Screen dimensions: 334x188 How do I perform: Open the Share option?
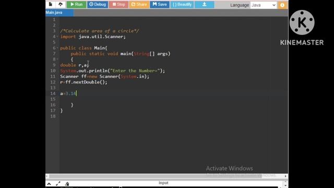pyautogui.click(x=139, y=5)
